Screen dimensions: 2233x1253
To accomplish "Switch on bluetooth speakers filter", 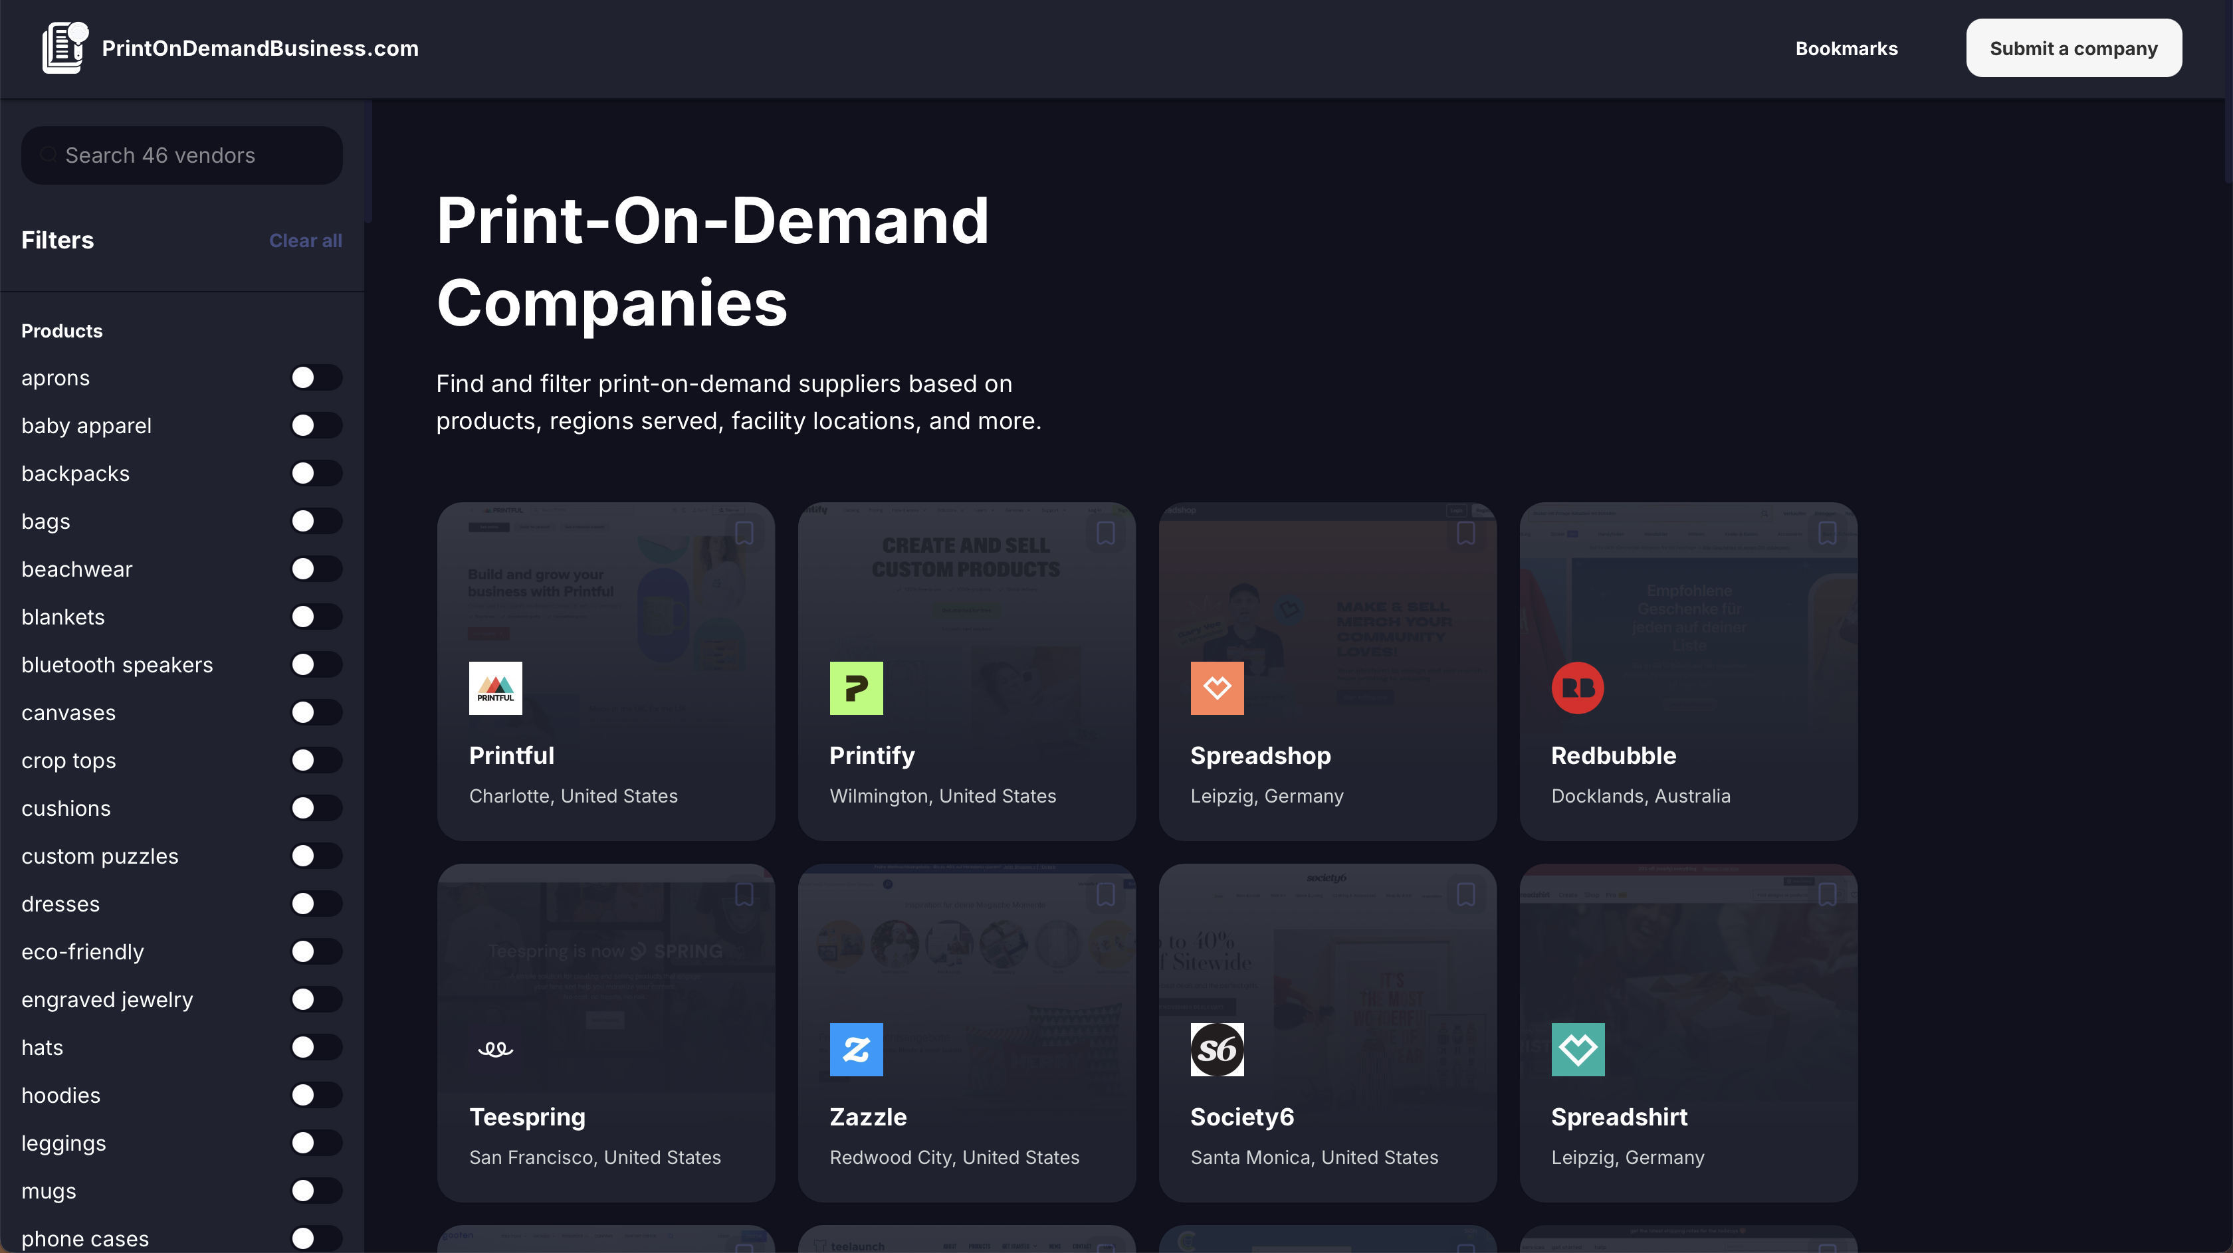I will click(316, 664).
